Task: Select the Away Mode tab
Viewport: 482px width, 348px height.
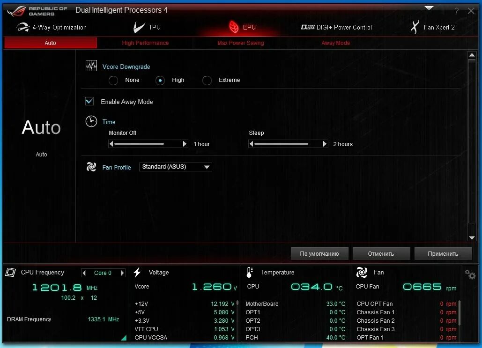Action: [x=336, y=43]
